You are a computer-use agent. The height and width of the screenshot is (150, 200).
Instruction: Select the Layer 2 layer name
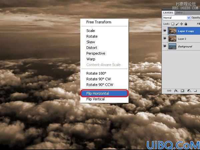(182, 39)
